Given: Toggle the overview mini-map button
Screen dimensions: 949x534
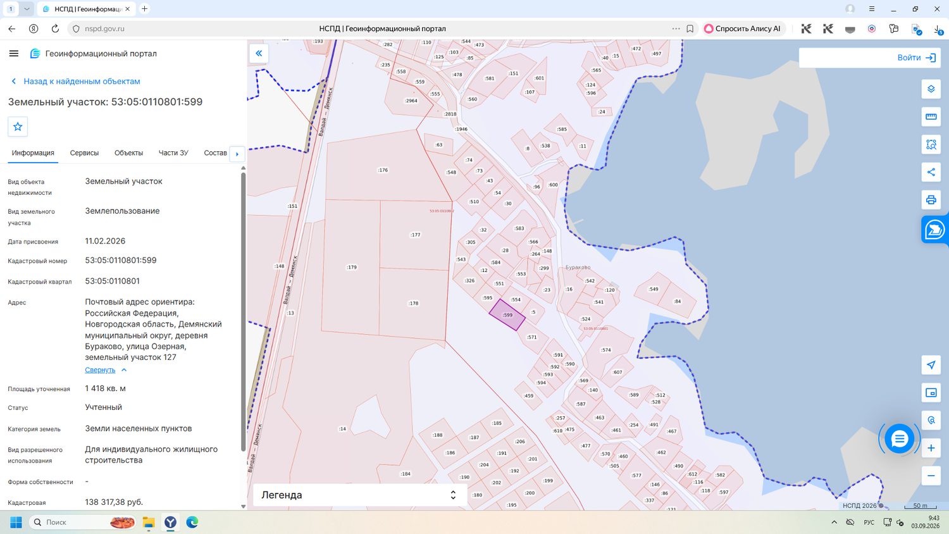Looking at the screenshot, I should point(931,393).
